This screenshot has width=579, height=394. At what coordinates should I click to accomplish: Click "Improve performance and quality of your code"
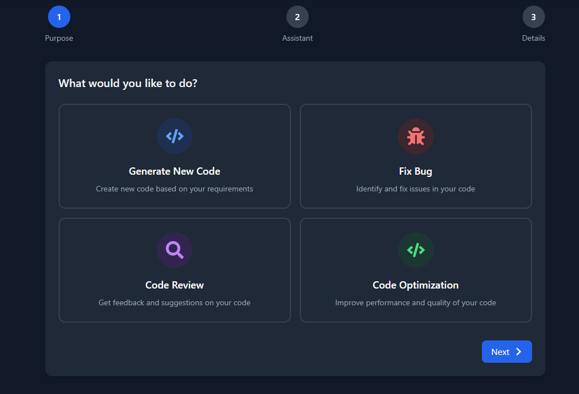pyautogui.click(x=416, y=303)
